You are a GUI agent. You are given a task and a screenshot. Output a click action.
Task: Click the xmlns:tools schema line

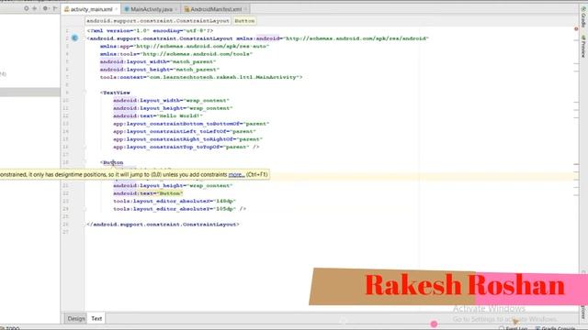pyautogui.click(x=176, y=54)
